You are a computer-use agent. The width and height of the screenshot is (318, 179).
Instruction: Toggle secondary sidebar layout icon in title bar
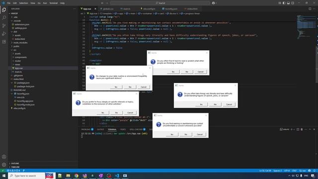click(x=293, y=3)
